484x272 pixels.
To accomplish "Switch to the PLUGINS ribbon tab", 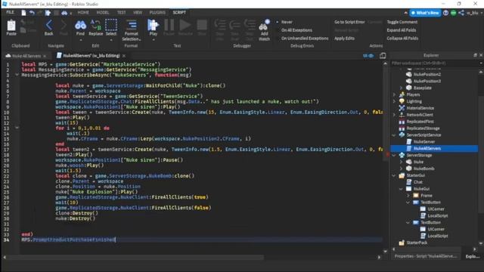I will pos(157,12).
